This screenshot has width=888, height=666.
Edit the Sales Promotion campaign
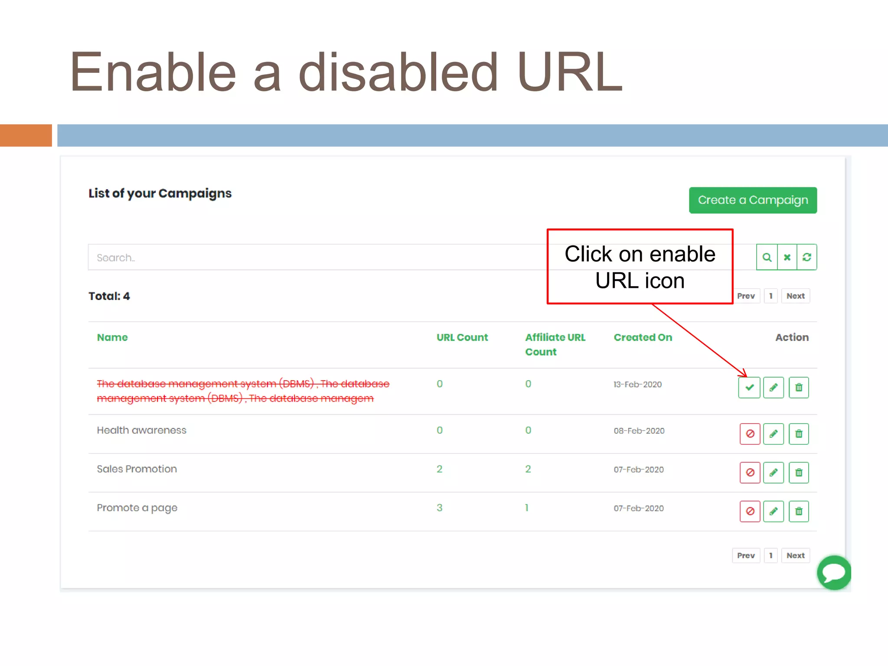774,472
